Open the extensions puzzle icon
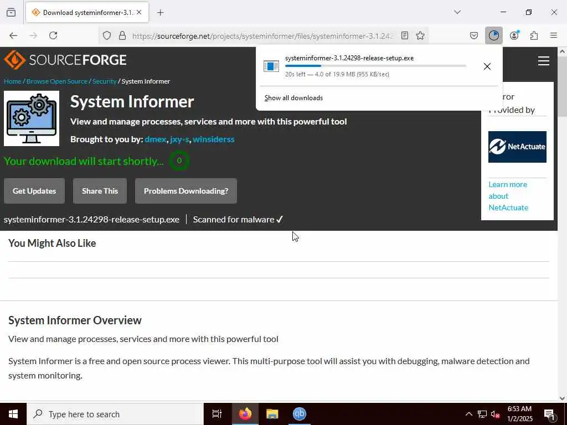 [534, 35]
